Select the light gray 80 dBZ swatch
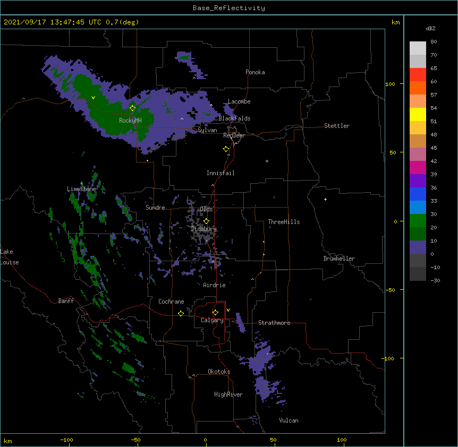The height and width of the screenshot is (447, 458). tap(418, 48)
